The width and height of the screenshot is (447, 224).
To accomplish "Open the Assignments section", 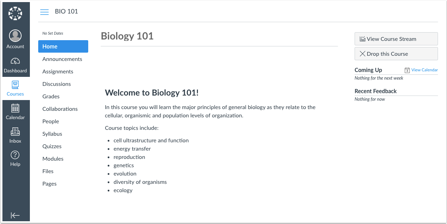I will [58, 71].
